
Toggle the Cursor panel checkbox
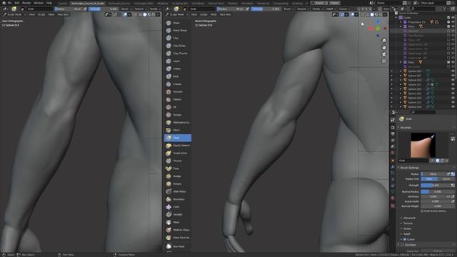pyautogui.click(x=405, y=239)
